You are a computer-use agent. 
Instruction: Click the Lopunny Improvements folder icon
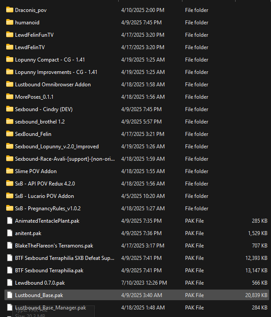click(x=9, y=72)
